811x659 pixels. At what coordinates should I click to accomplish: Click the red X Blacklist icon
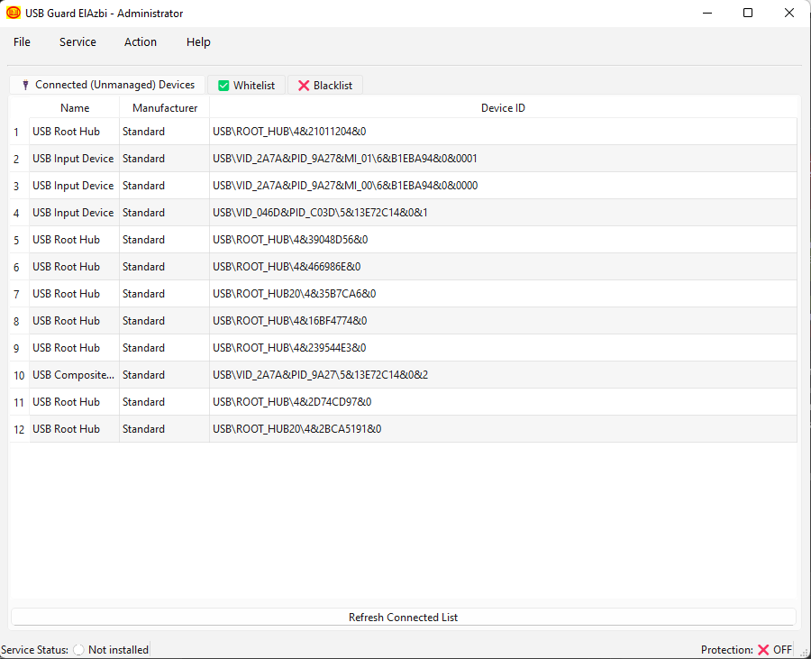[x=304, y=86]
